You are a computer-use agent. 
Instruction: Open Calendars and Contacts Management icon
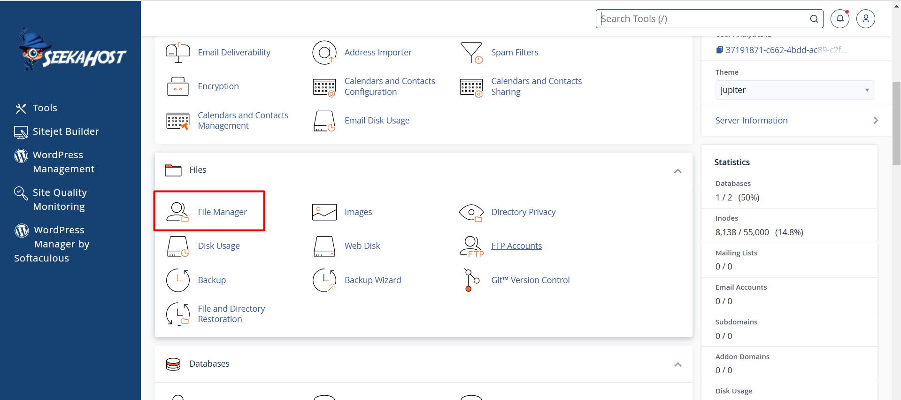(178, 121)
